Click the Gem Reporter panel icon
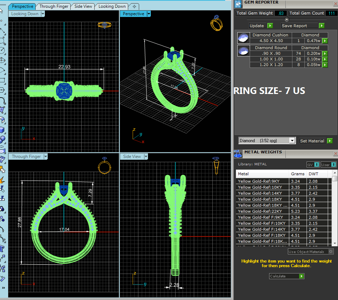Image resolution: width=338 pixels, height=300 pixels. (238, 3)
